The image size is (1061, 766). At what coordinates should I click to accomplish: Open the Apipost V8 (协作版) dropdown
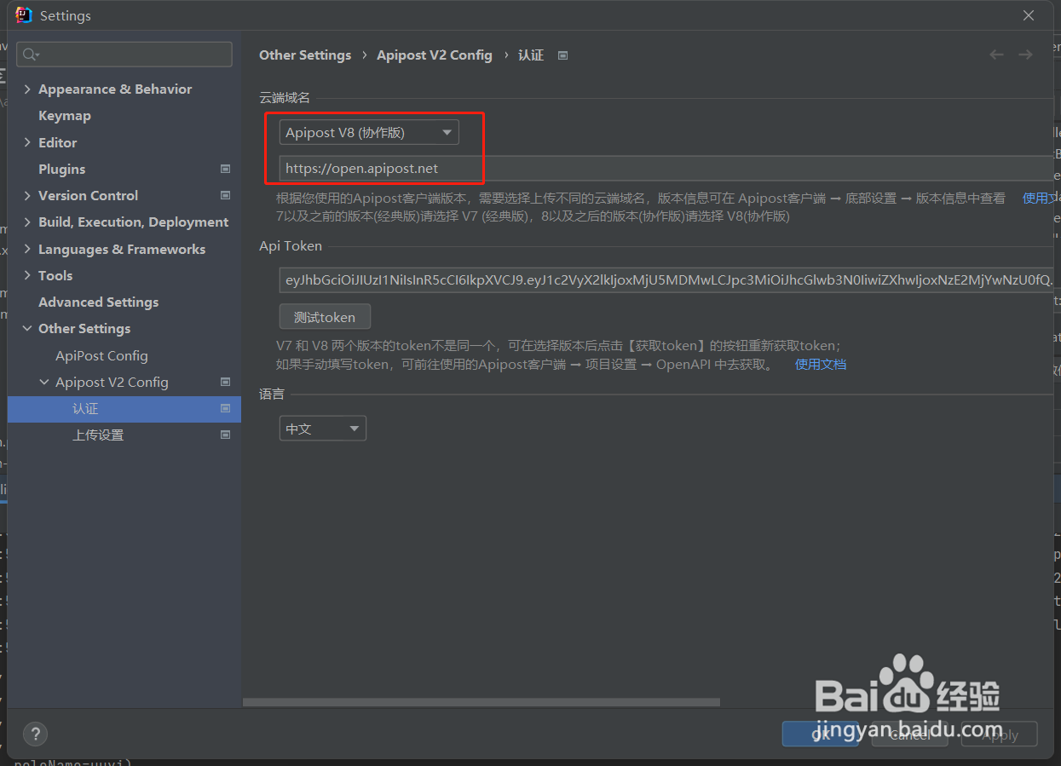pos(369,133)
